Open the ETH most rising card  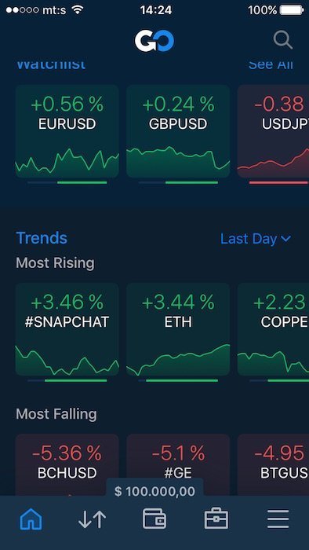(178, 329)
